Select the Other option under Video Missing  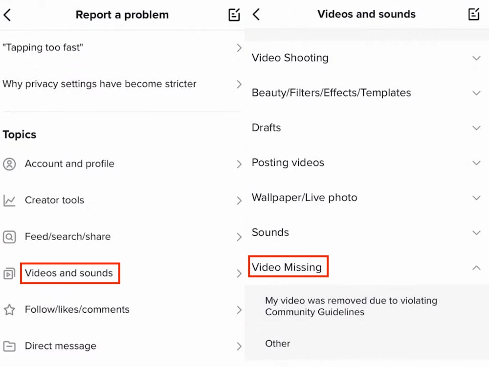point(277,344)
